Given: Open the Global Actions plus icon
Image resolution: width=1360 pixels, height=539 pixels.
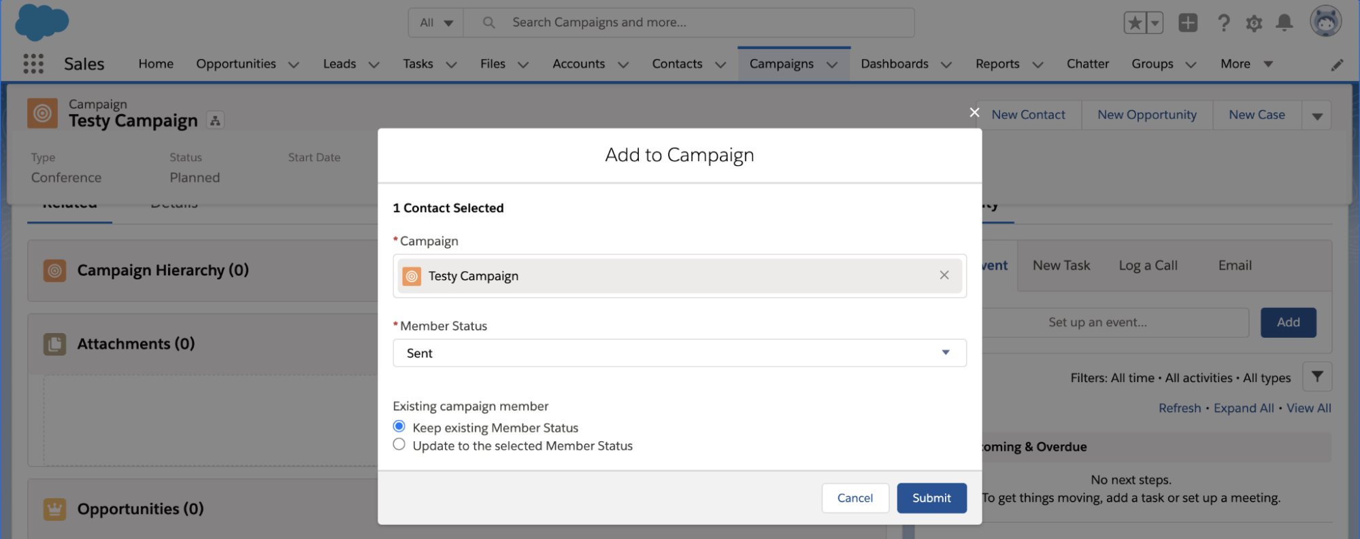Looking at the screenshot, I should pos(1188,23).
